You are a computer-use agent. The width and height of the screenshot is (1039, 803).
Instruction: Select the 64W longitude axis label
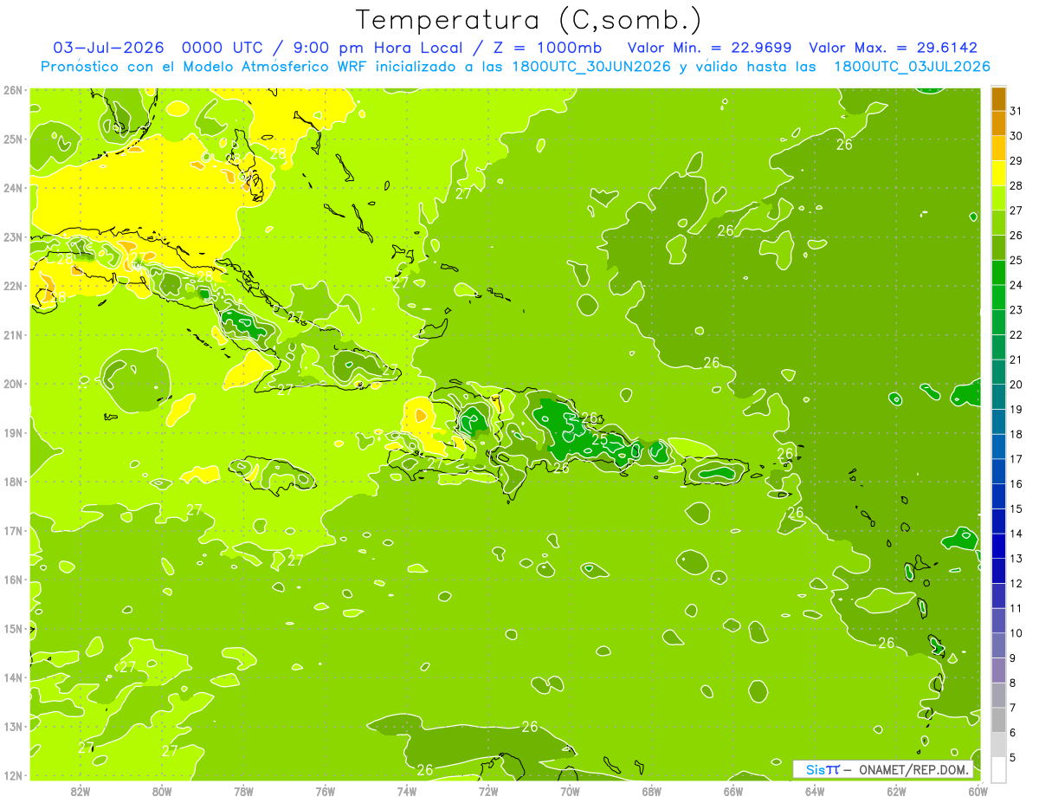click(x=815, y=791)
